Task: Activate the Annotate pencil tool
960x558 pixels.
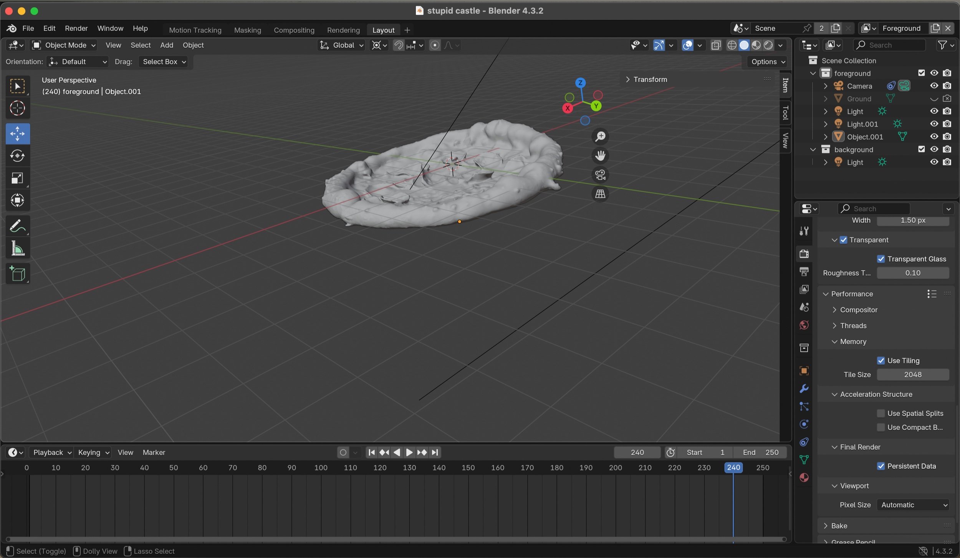Action: tap(17, 226)
